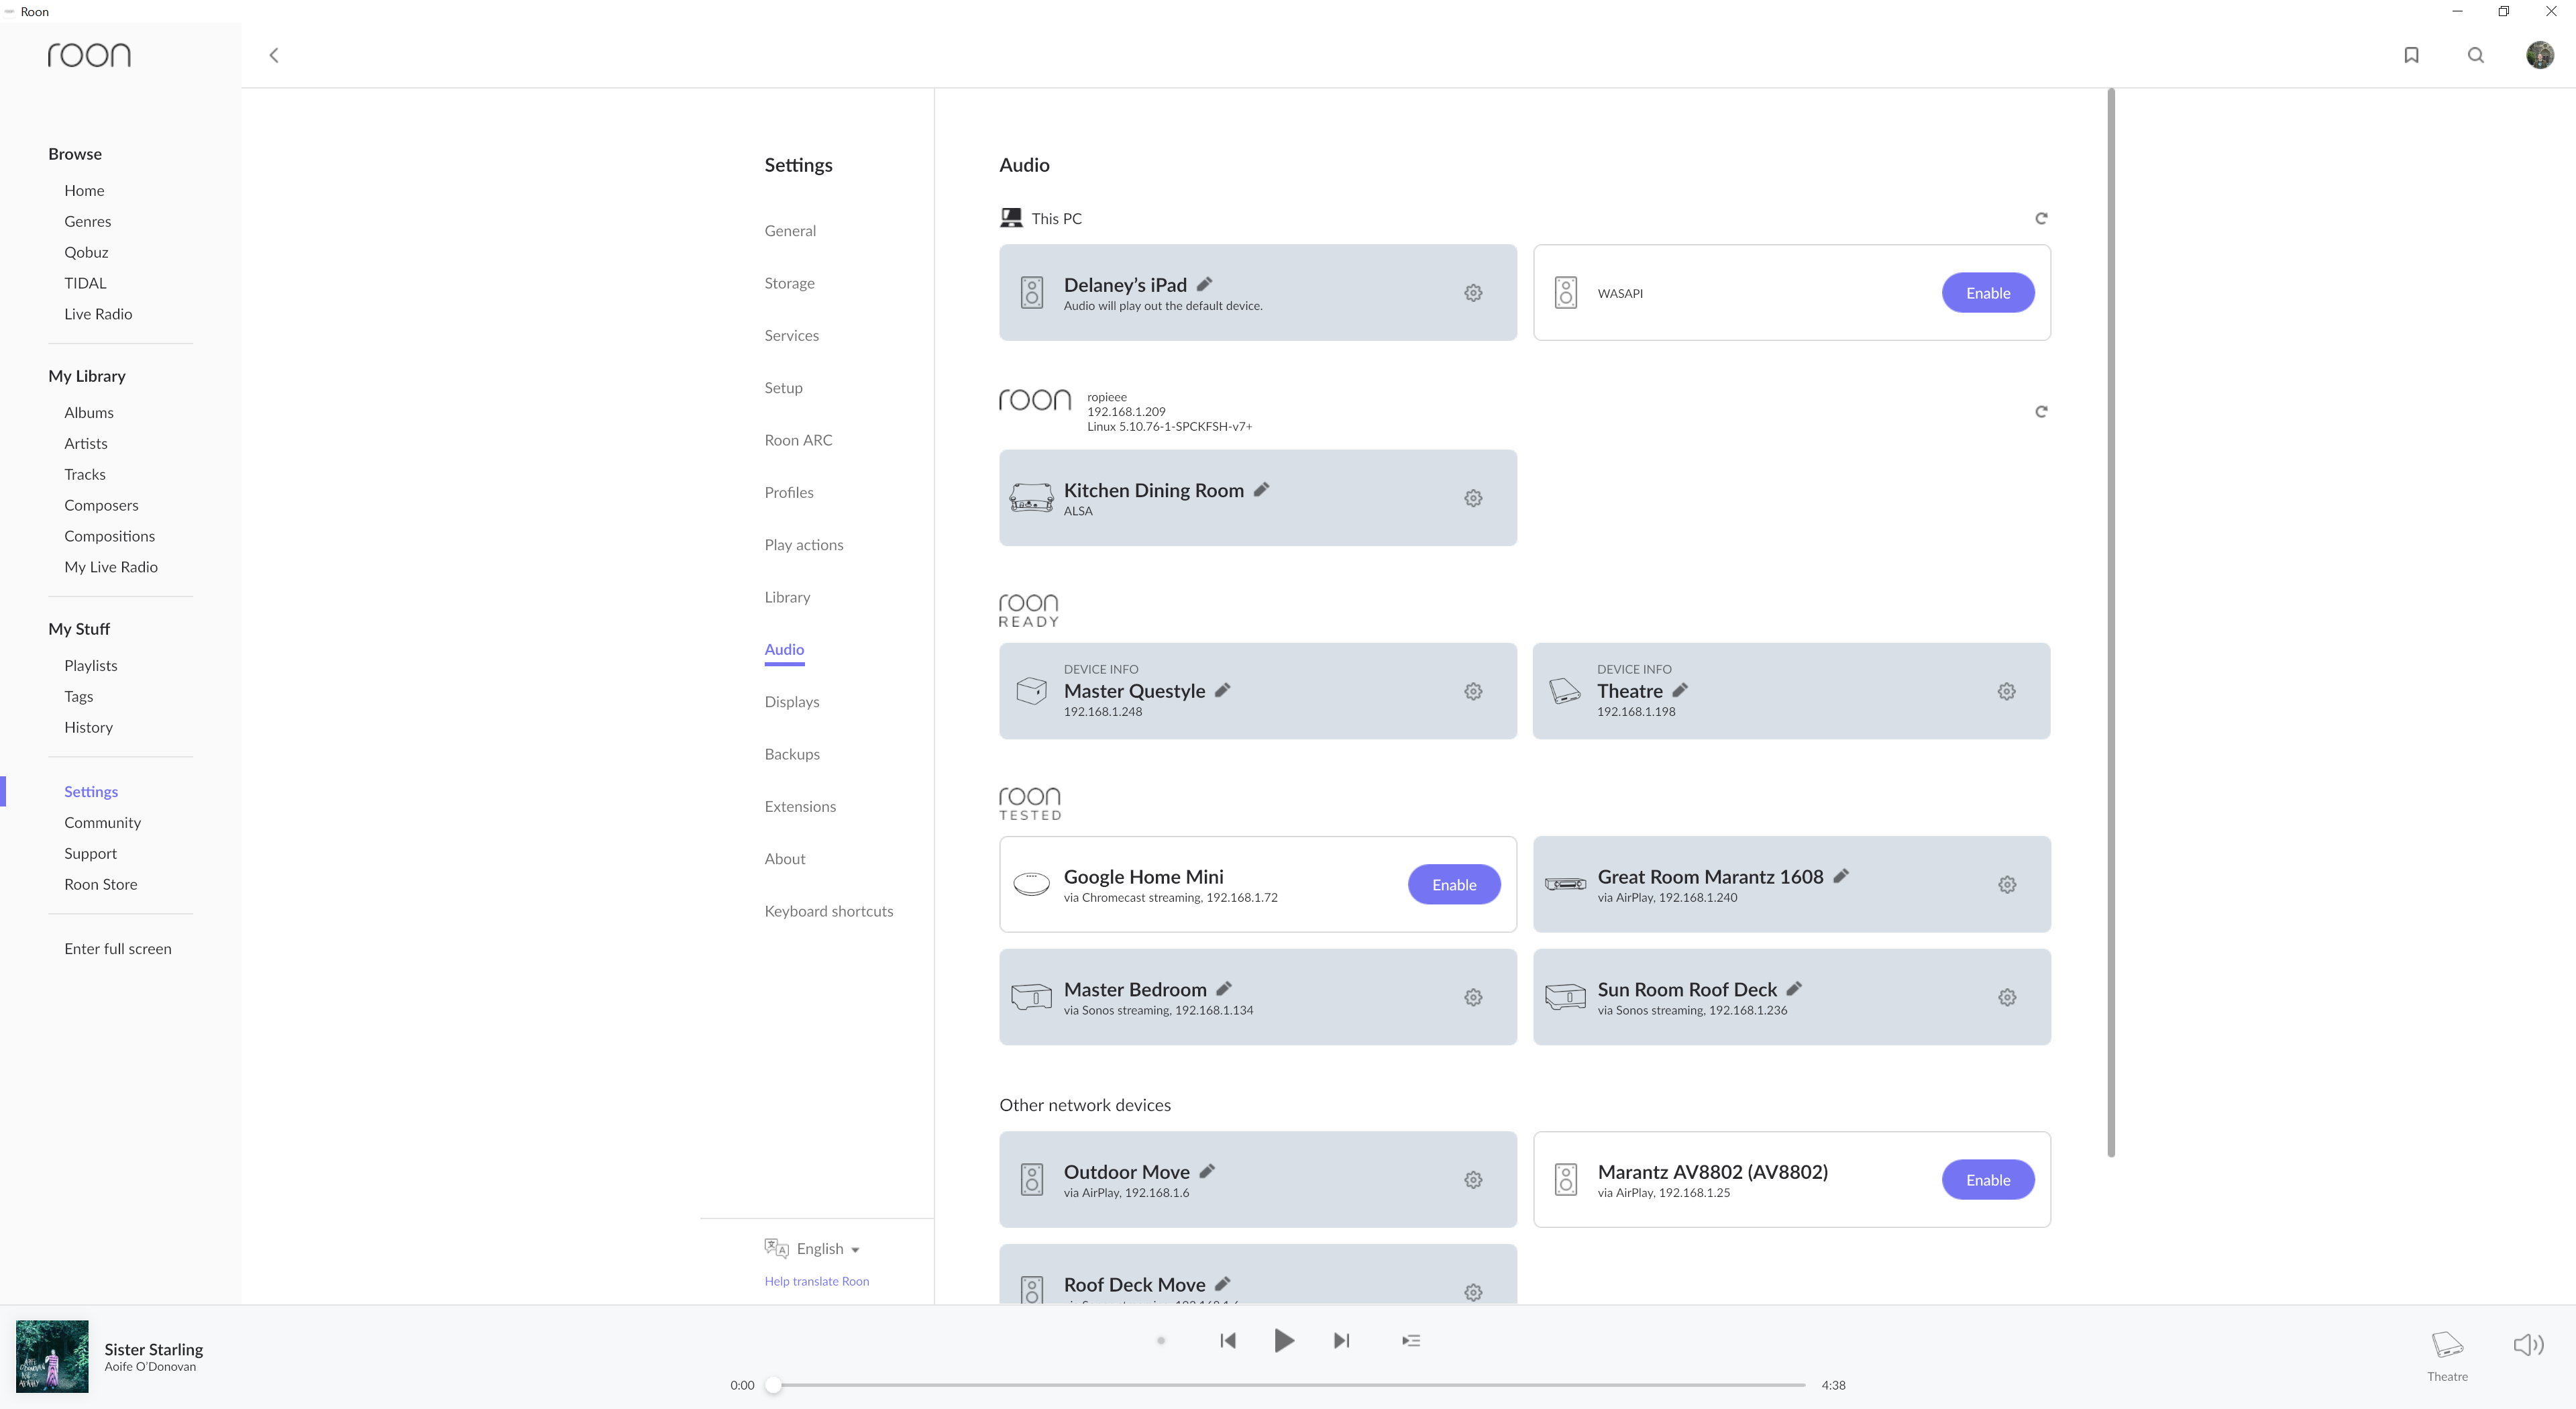Viewport: 2576px width, 1409px height.
Task: Enable the WASAPI audio device
Action: click(x=1987, y=293)
